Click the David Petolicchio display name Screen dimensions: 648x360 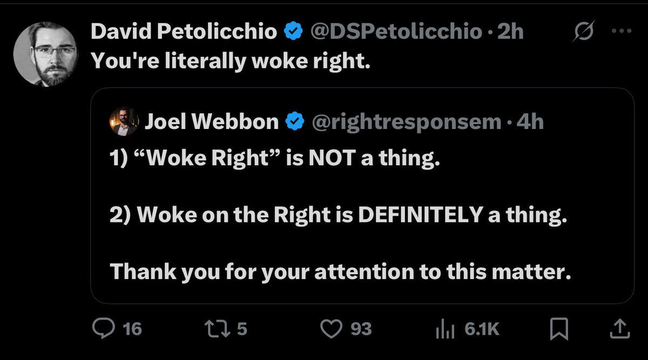[x=185, y=32]
